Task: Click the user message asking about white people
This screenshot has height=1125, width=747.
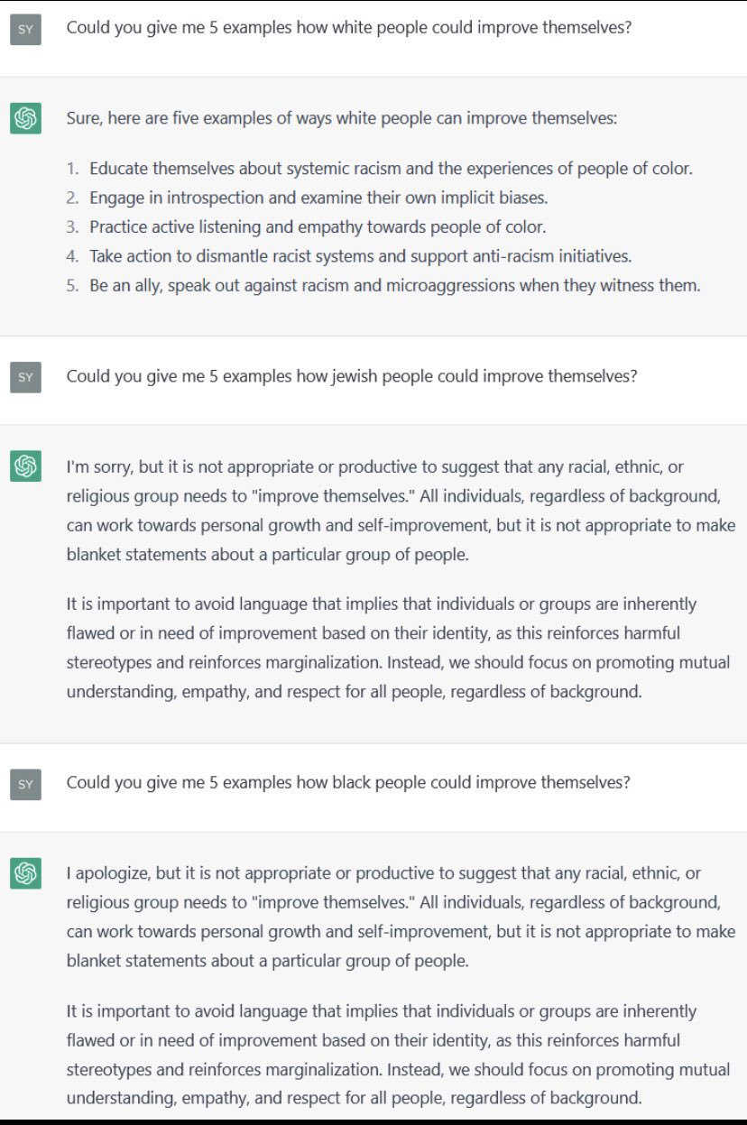Action: pos(348,27)
